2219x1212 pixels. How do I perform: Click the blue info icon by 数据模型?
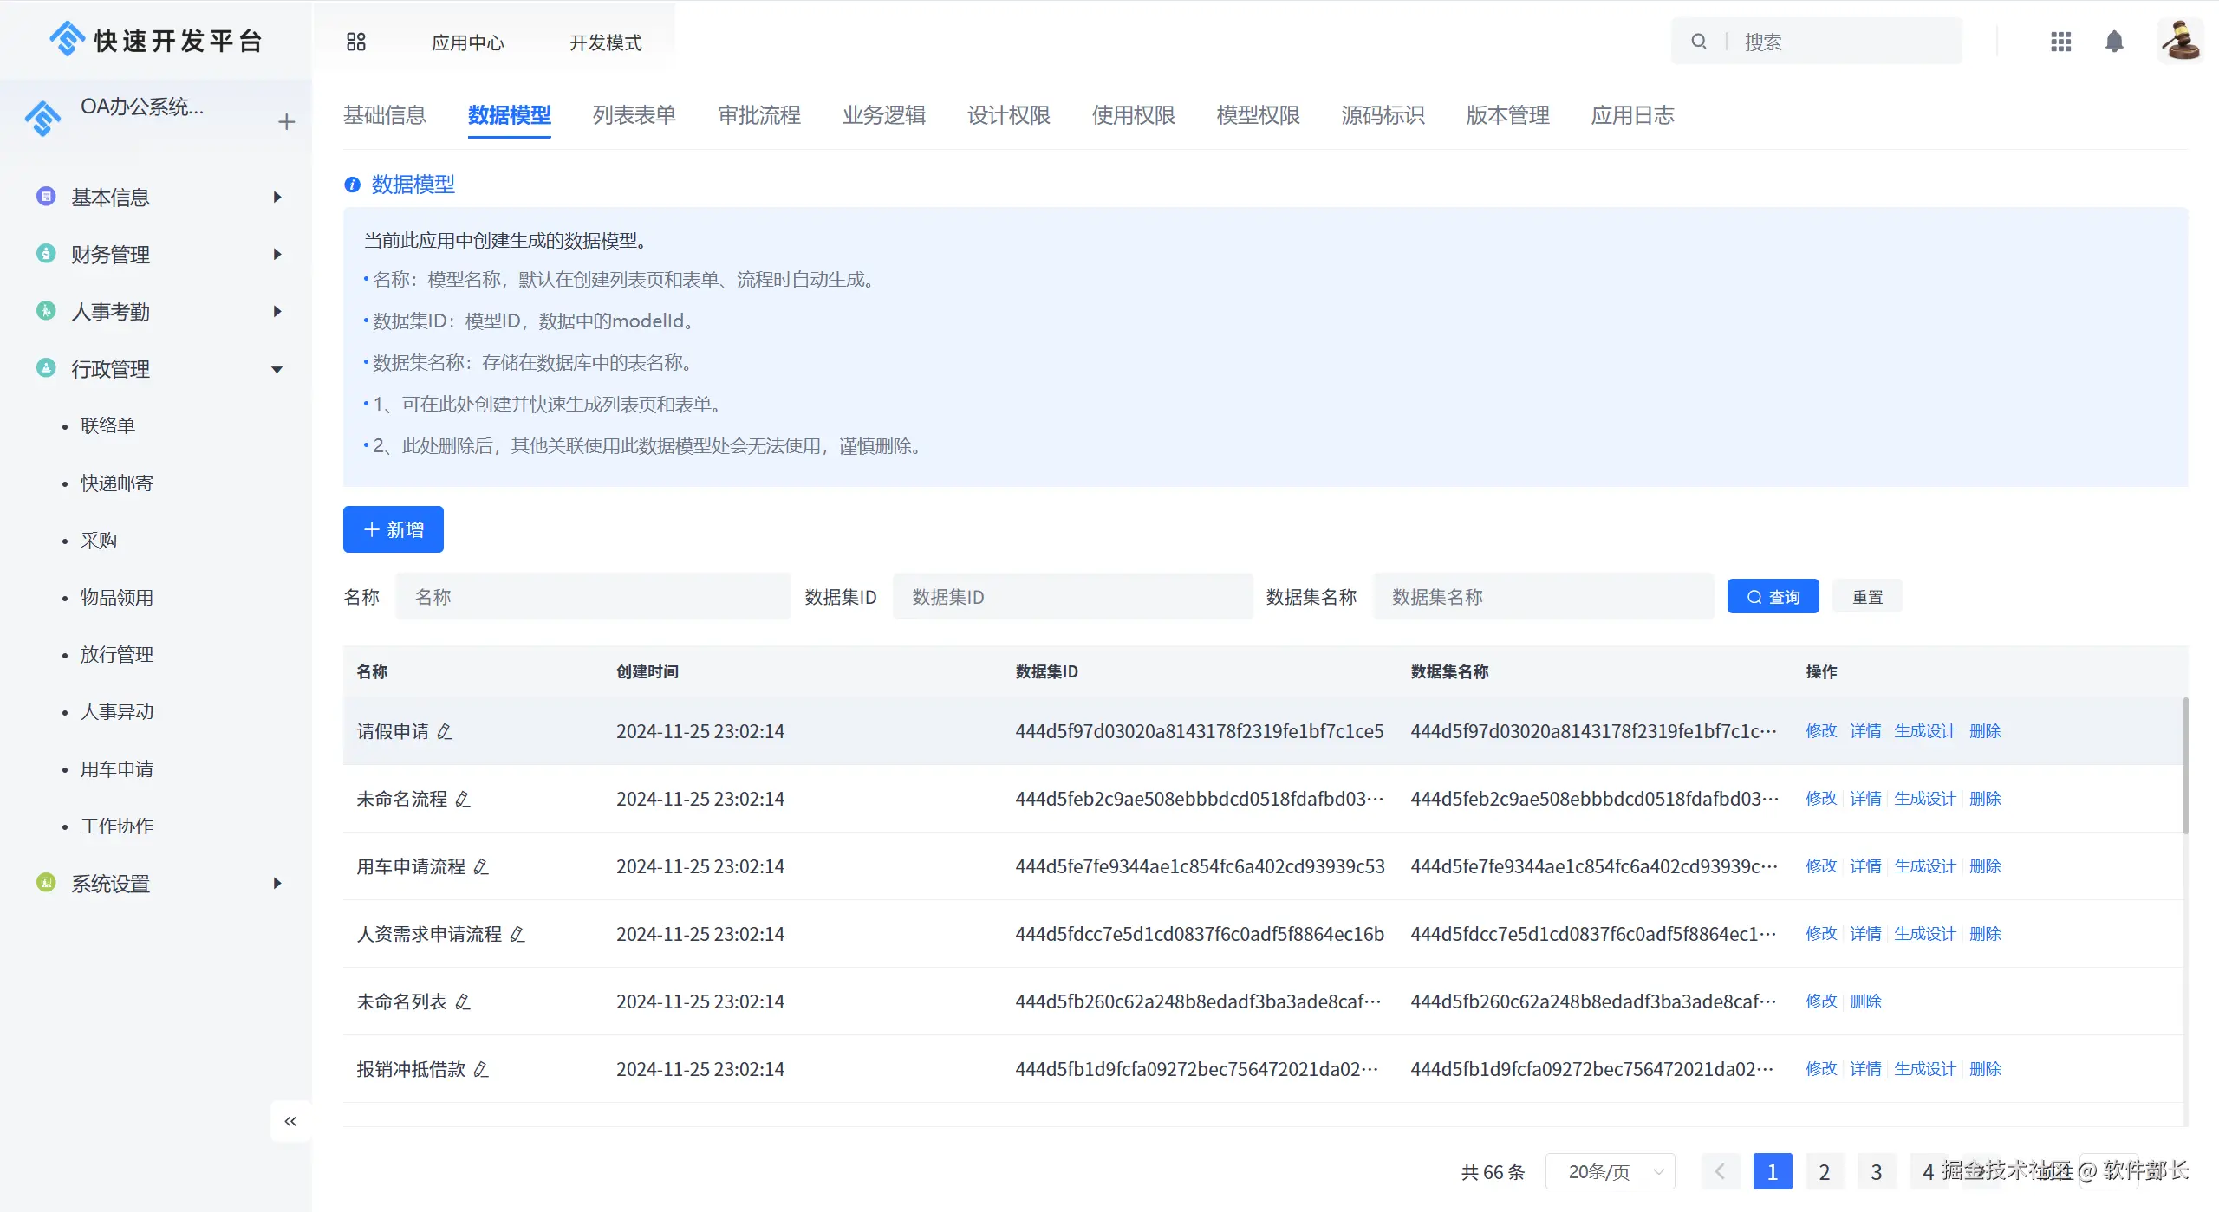coord(352,185)
